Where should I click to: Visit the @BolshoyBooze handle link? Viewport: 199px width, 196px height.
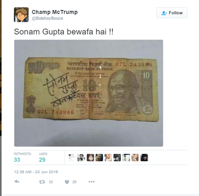[x=47, y=18]
